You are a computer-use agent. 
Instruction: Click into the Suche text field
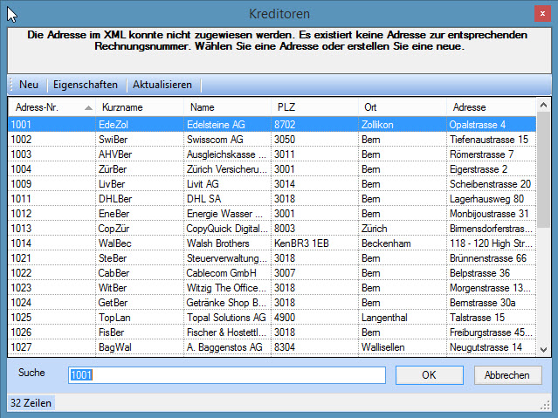227,374
